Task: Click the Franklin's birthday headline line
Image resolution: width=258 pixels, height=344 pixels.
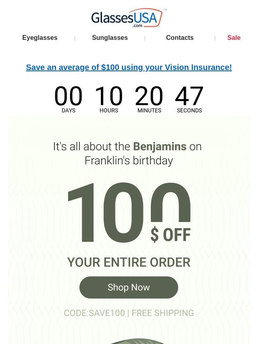Action: coord(129,161)
